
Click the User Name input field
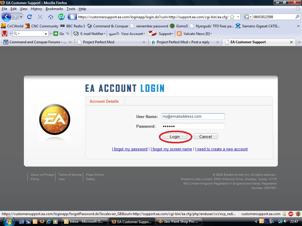(193, 117)
